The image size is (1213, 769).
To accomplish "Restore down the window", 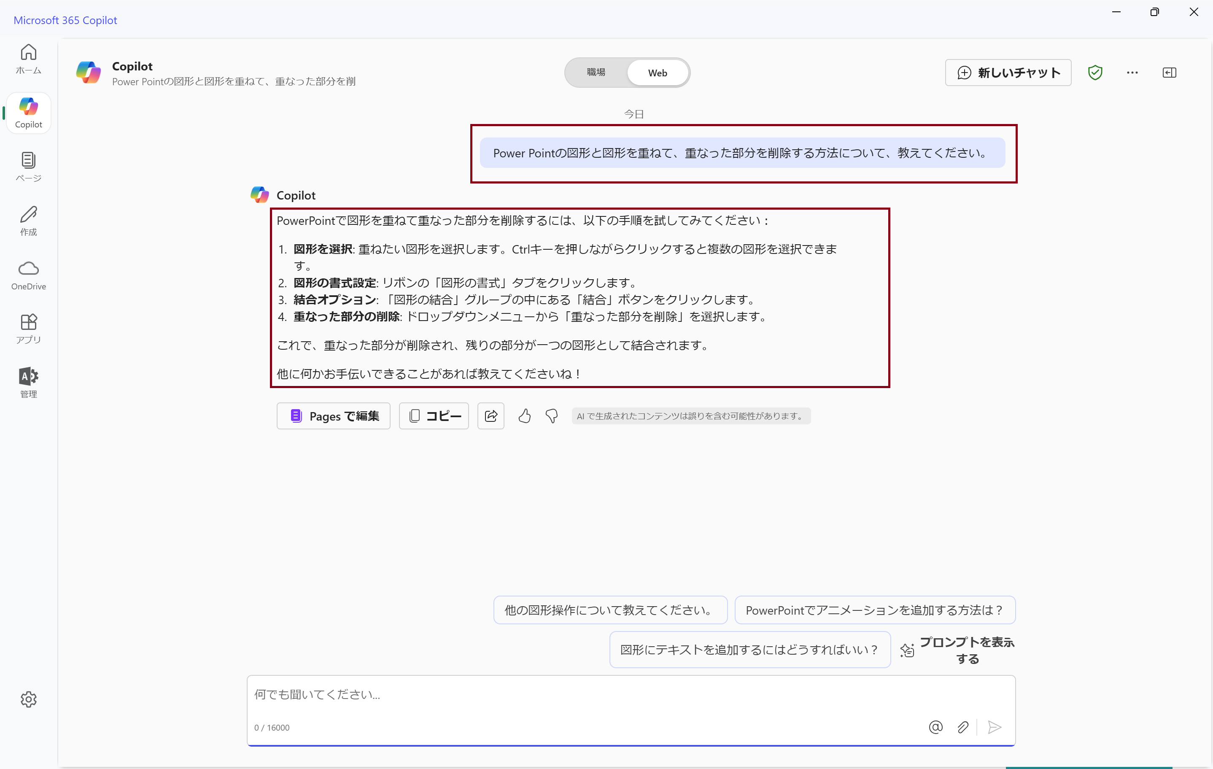I will (1154, 12).
